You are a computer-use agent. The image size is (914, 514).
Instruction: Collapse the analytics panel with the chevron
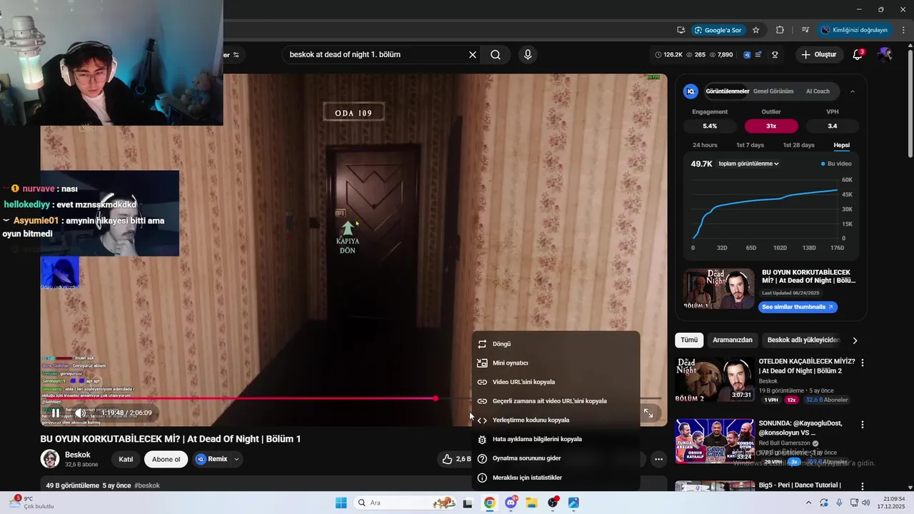point(852,91)
